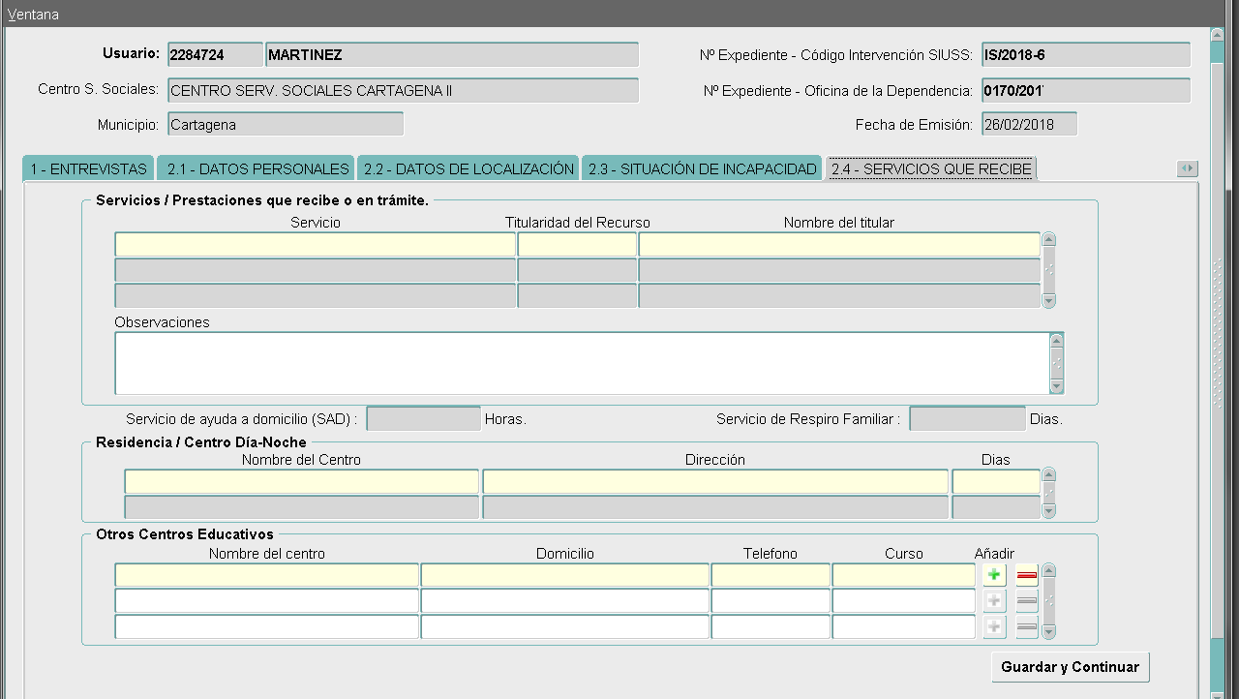The width and height of the screenshot is (1239, 699).
Task: Click the tab scroll arrows icon
Action: pos(1187,168)
